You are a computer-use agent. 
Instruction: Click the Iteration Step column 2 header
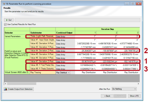click(107, 33)
